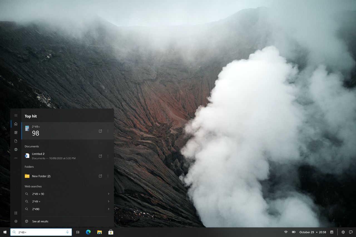Viewport: 356px width, 237px height.
Task: Expand the '2*490' web search chevron
Action: coord(108,209)
